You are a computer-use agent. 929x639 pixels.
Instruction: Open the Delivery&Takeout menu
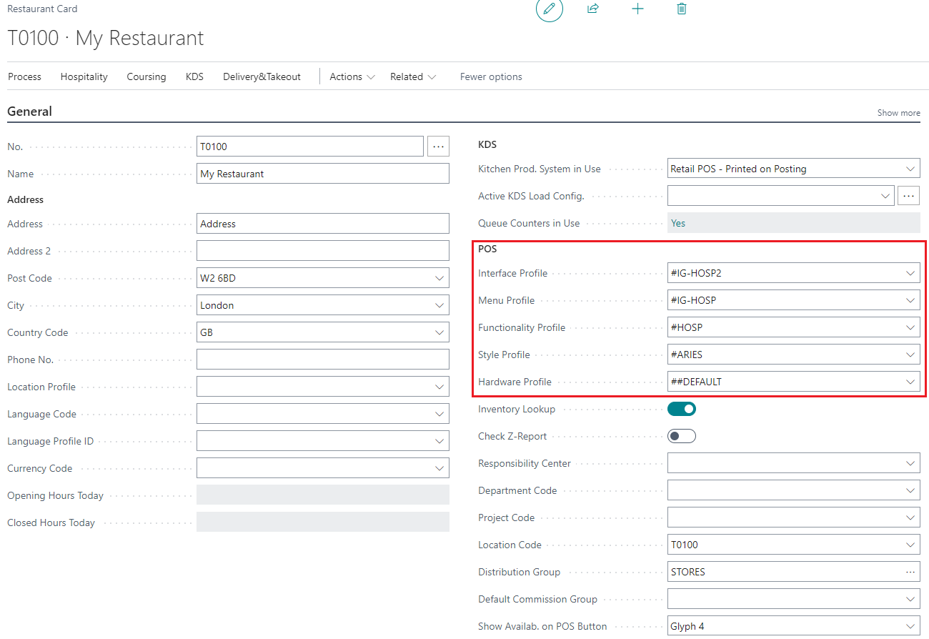(262, 76)
